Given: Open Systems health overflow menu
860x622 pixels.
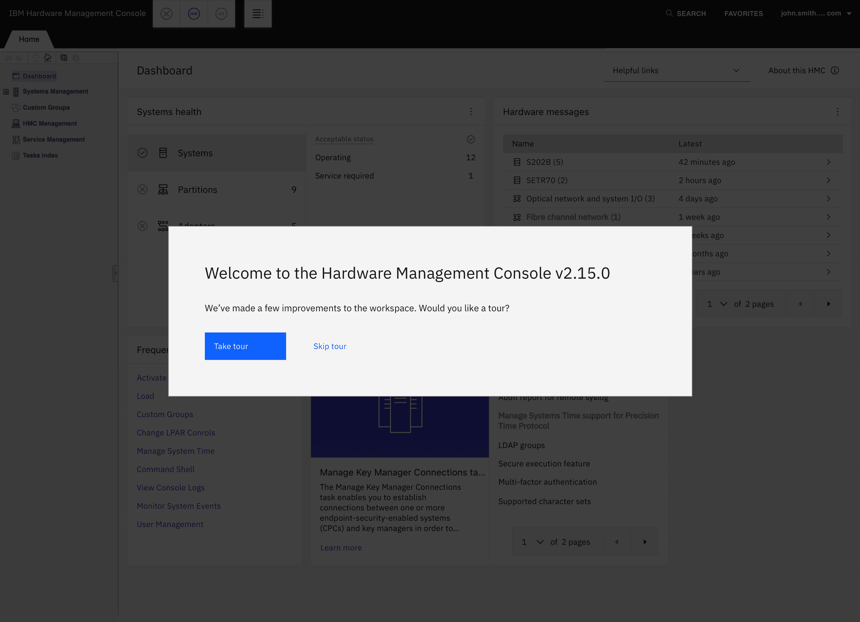Looking at the screenshot, I should point(471,112).
